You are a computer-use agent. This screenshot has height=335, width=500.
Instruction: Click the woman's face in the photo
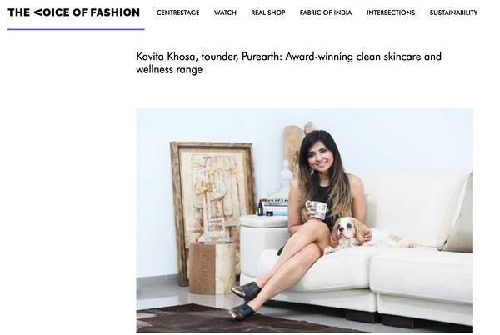coord(321,155)
